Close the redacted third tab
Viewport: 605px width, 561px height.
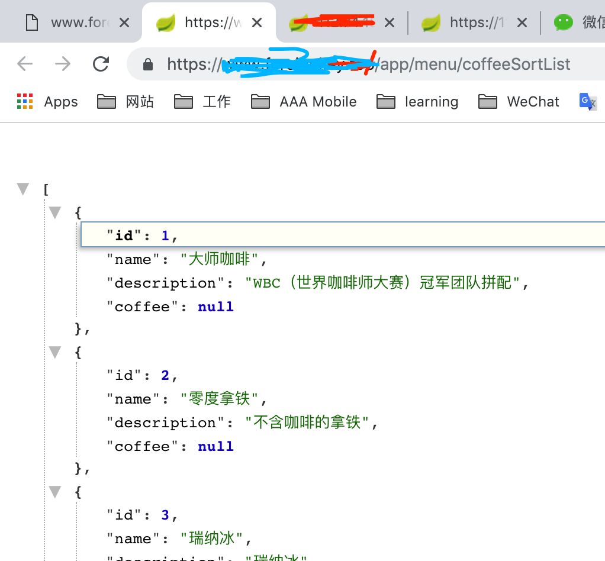pos(390,22)
